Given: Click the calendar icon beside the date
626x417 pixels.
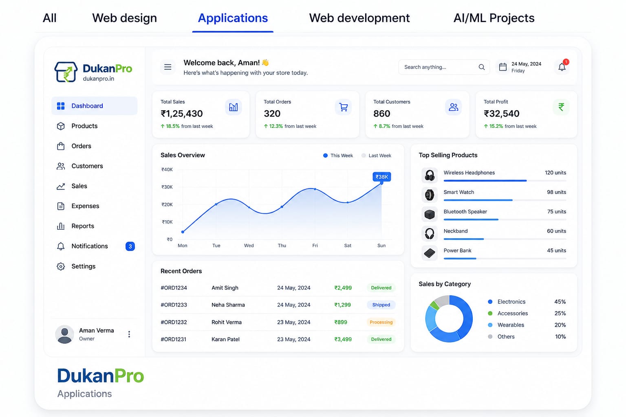Looking at the screenshot, I should [503, 67].
